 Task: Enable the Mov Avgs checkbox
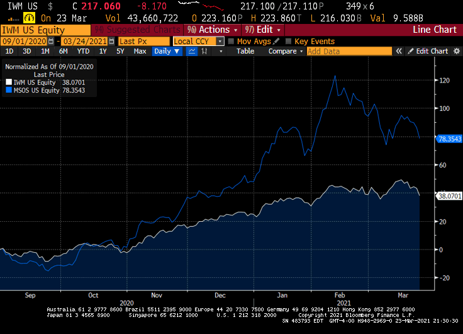pyautogui.click(x=231, y=42)
